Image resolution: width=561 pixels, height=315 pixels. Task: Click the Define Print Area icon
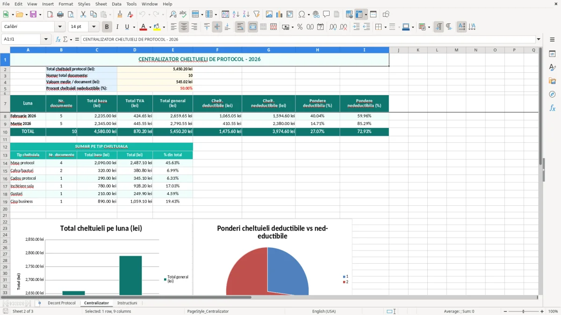349,14
